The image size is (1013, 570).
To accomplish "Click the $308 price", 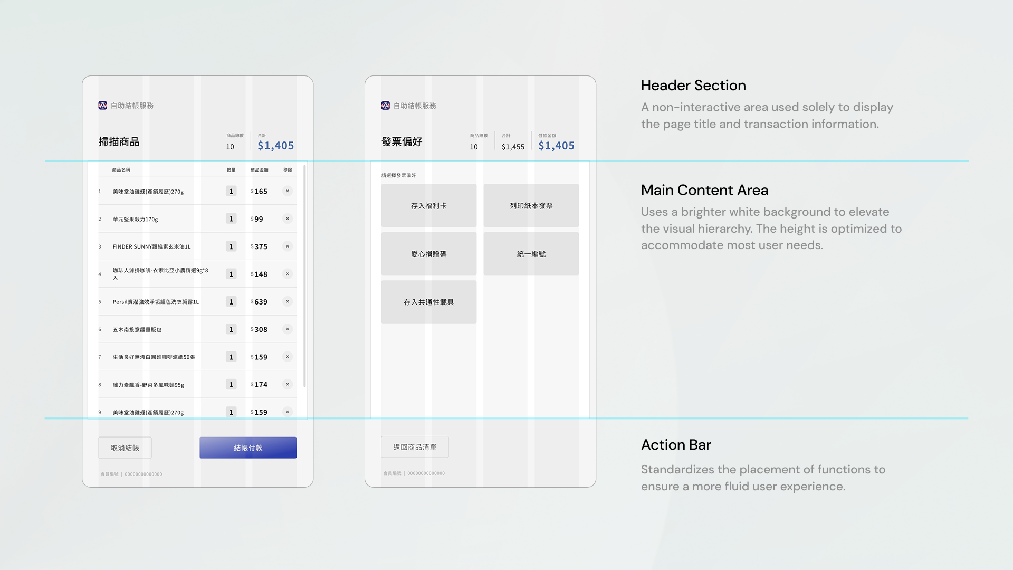I will coord(259,329).
